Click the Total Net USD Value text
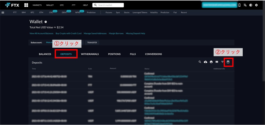The height and width of the screenshot is (125, 265). (46, 27)
